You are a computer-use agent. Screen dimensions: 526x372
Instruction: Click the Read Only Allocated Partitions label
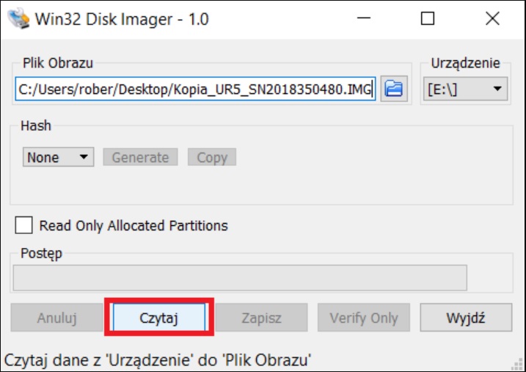(x=134, y=226)
